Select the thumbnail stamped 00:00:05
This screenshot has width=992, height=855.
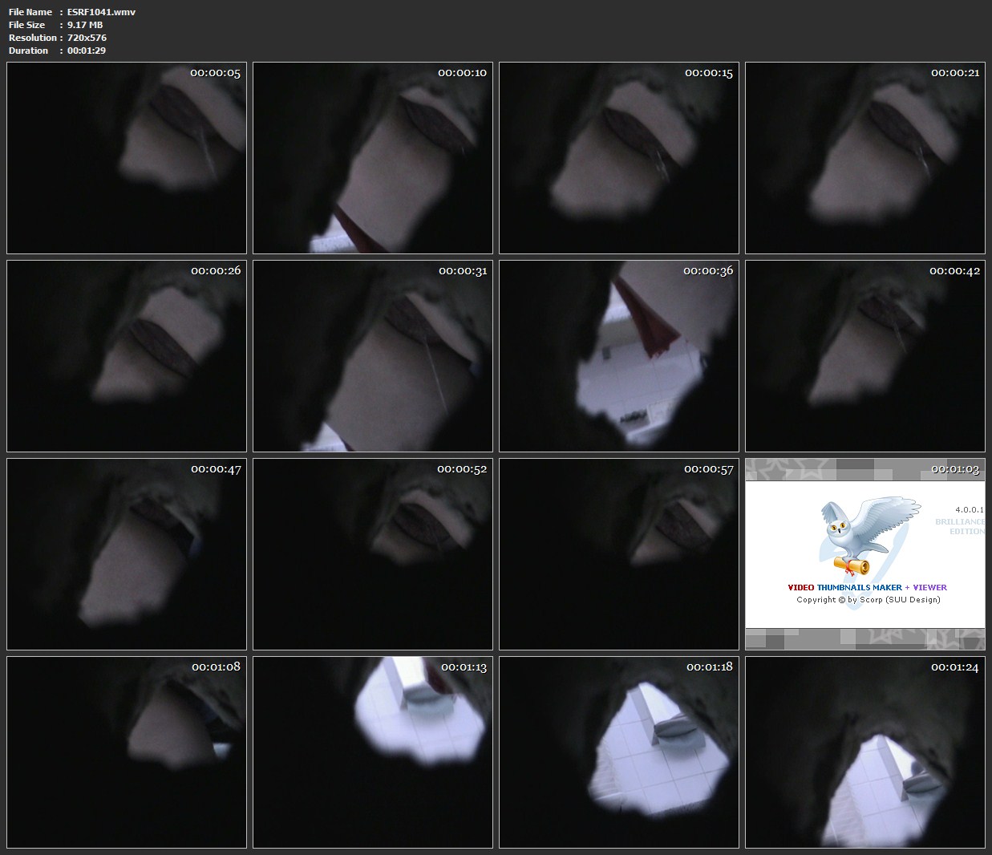pos(127,158)
